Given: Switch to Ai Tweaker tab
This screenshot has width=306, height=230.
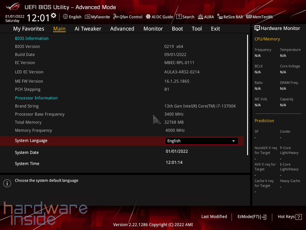Looking at the screenshot, I should [88, 29].
